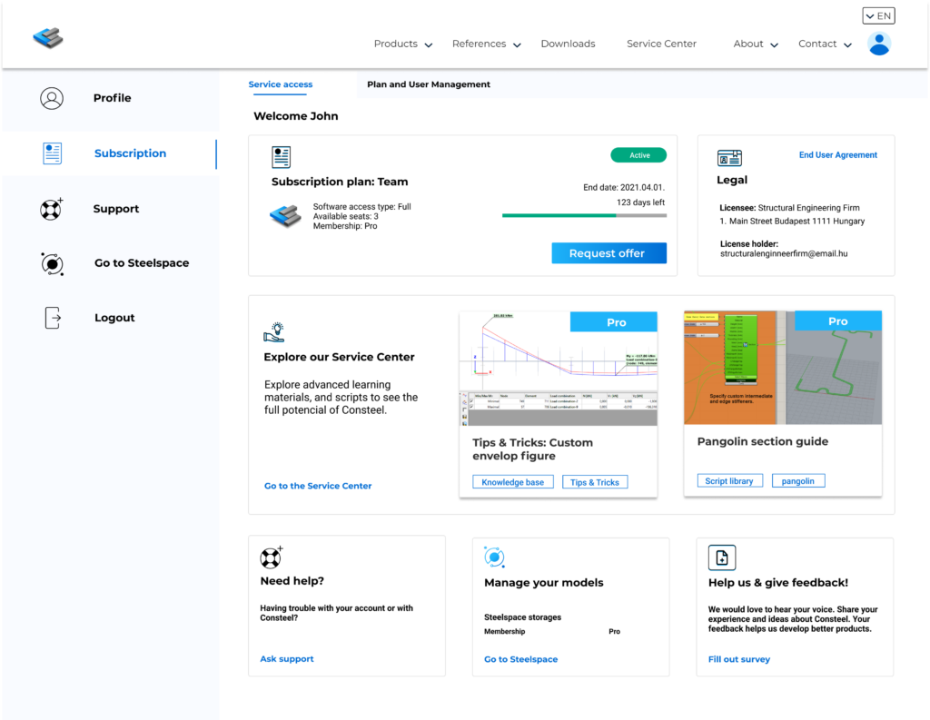Click the 'Available seats: 3' text
Screen dimensions: 930x720
pyautogui.click(x=346, y=216)
